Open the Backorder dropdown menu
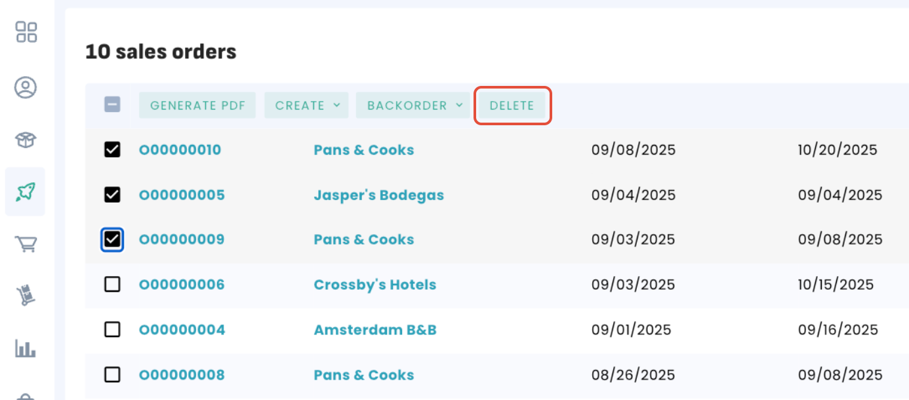Viewport: 909px width, 400px height. [415, 106]
